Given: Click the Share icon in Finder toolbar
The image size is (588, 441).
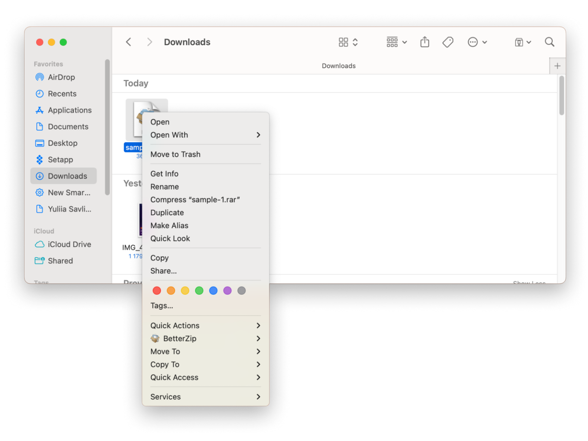Looking at the screenshot, I should point(424,42).
